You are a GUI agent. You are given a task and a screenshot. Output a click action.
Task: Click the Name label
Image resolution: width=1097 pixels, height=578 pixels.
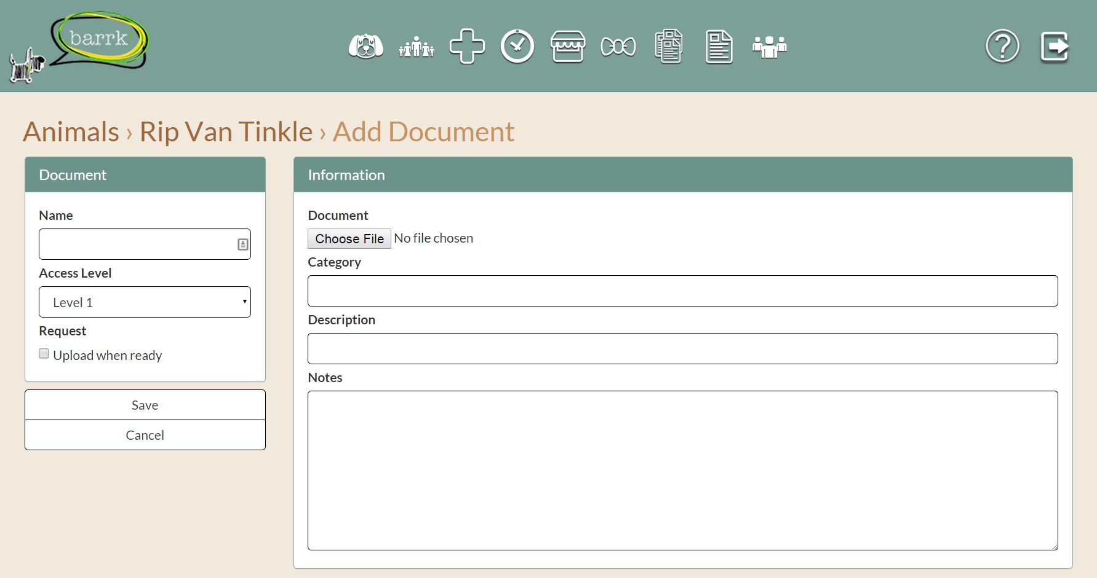pos(56,216)
